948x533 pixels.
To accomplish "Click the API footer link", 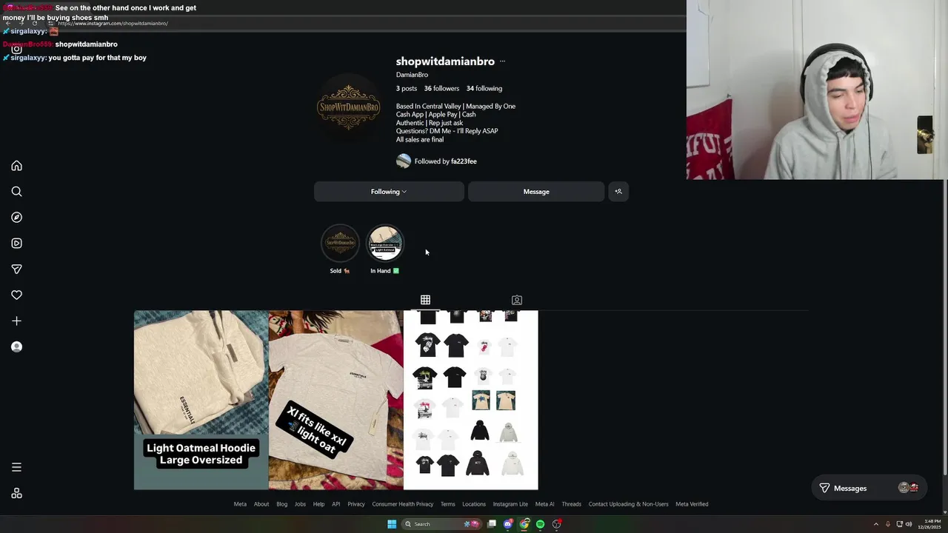I will tap(336, 504).
